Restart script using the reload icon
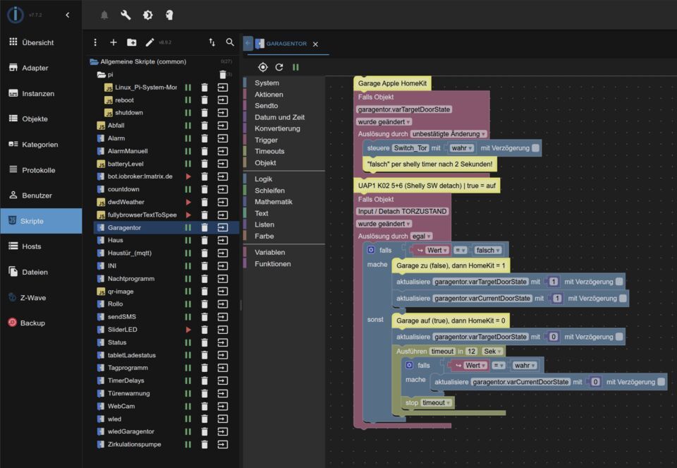This screenshot has width=677, height=468. coord(279,67)
